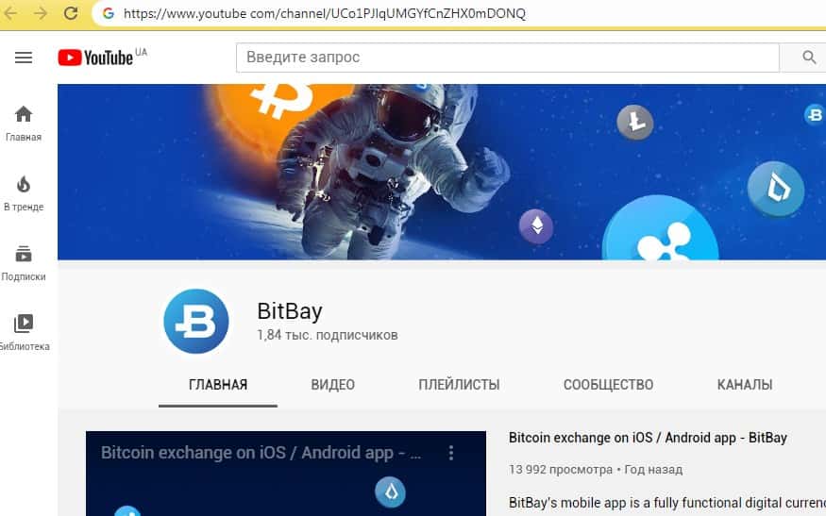This screenshot has width=826, height=516.
Task: Open video three-dot options menu
Action: point(451,453)
